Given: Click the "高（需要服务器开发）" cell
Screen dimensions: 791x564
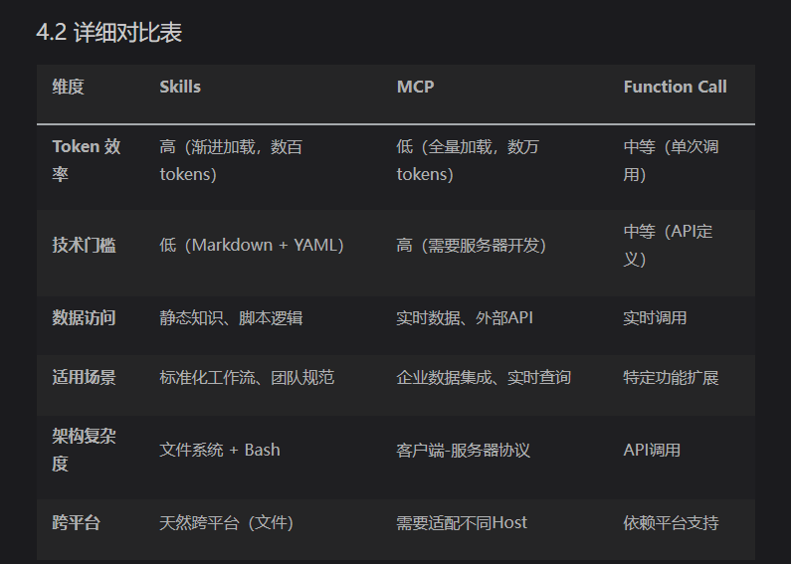Looking at the screenshot, I should pyautogui.click(x=472, y=245).
